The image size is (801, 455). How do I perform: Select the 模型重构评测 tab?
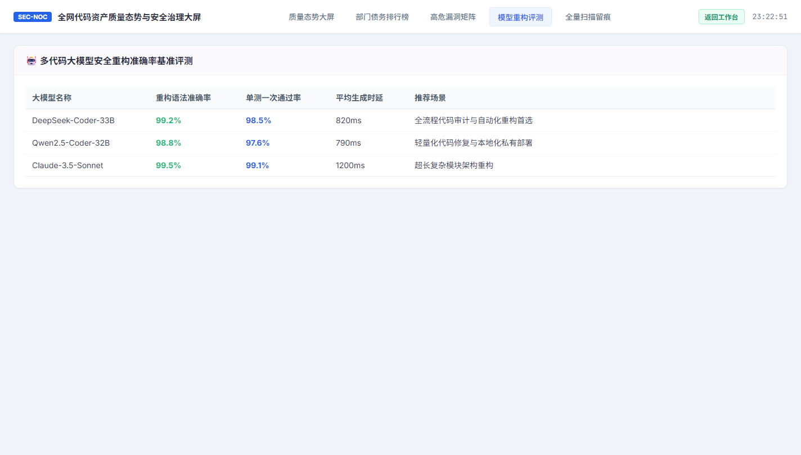point(520,17)
